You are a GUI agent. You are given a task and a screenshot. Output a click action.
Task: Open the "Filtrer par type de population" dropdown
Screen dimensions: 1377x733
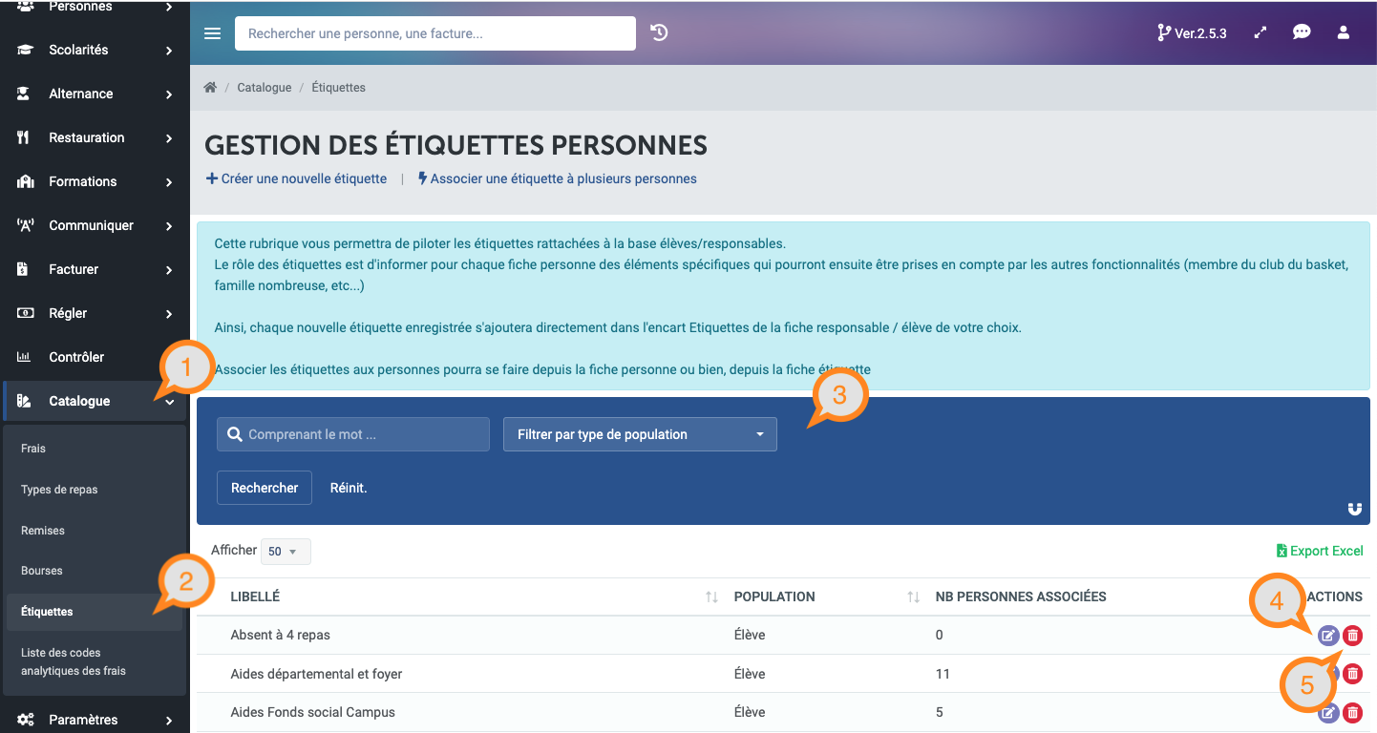640,434
